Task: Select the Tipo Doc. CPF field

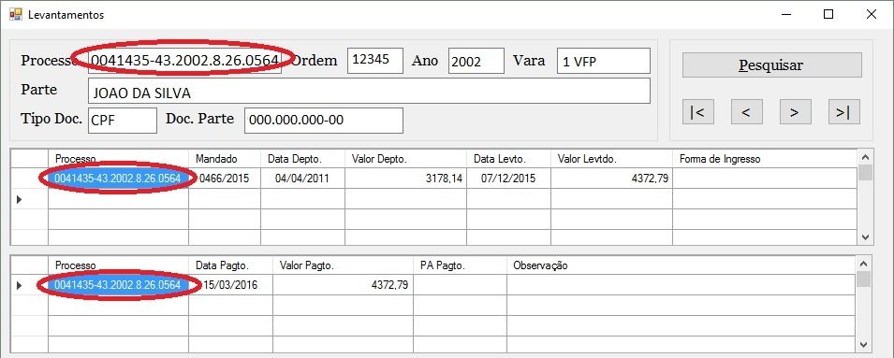Action: pyautogui.click(x=123, y=121)
